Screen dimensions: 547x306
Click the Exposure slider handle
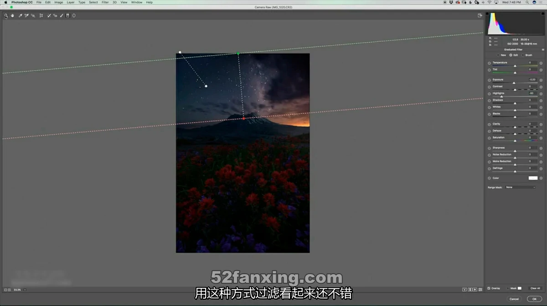tap(514, 83)
